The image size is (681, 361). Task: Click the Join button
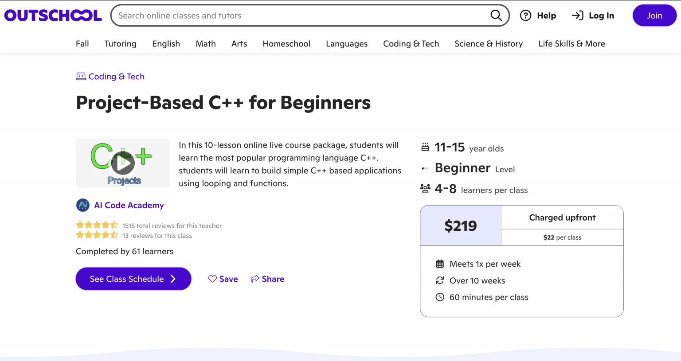(x=654, y=15)
